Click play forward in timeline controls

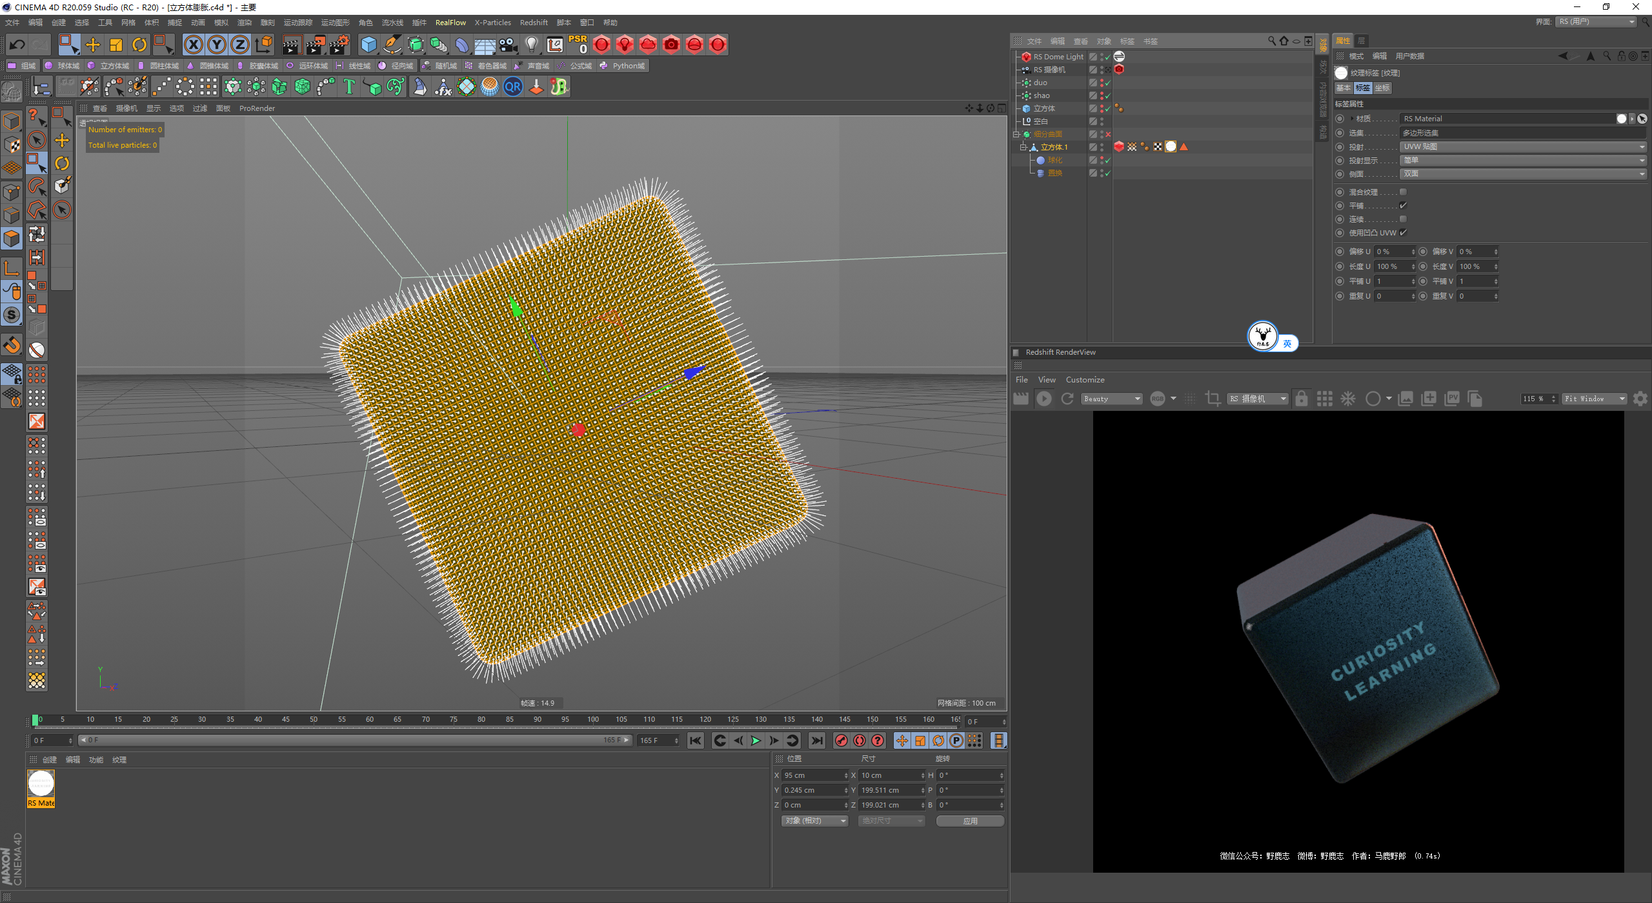[x=756, y=741]
